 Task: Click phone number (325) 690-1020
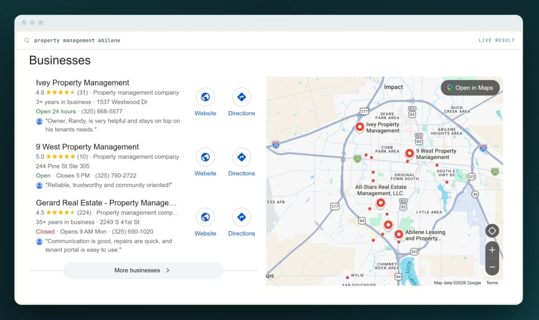tap(132, 232)
